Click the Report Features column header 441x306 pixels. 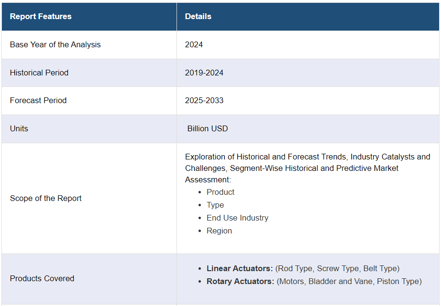click(41, 16)
